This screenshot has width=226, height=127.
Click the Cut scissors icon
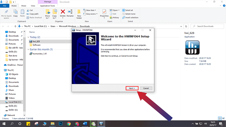28,10
